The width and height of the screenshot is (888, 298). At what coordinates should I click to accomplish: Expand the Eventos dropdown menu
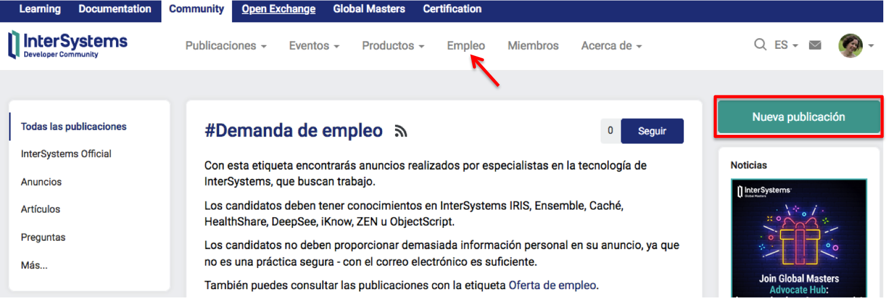(x=314, y=46)
